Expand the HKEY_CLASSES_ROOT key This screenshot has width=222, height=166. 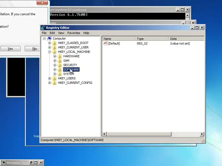pos(50,43)
